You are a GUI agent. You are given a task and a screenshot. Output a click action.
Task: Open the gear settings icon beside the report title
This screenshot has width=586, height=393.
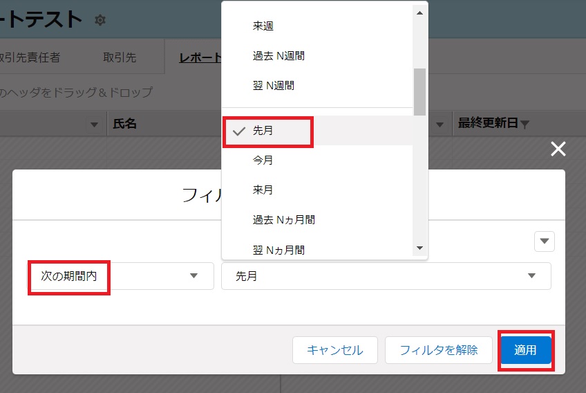[100, 19]
